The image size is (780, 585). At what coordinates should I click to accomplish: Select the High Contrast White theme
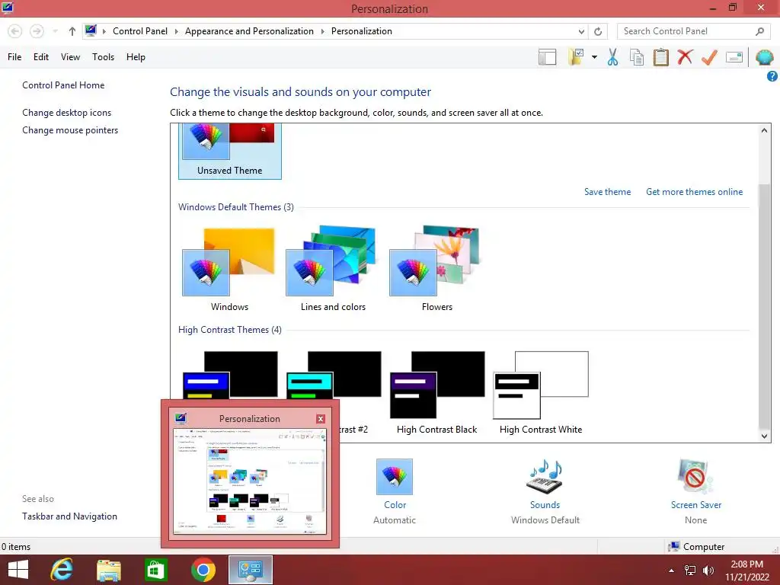pos(541,392)
